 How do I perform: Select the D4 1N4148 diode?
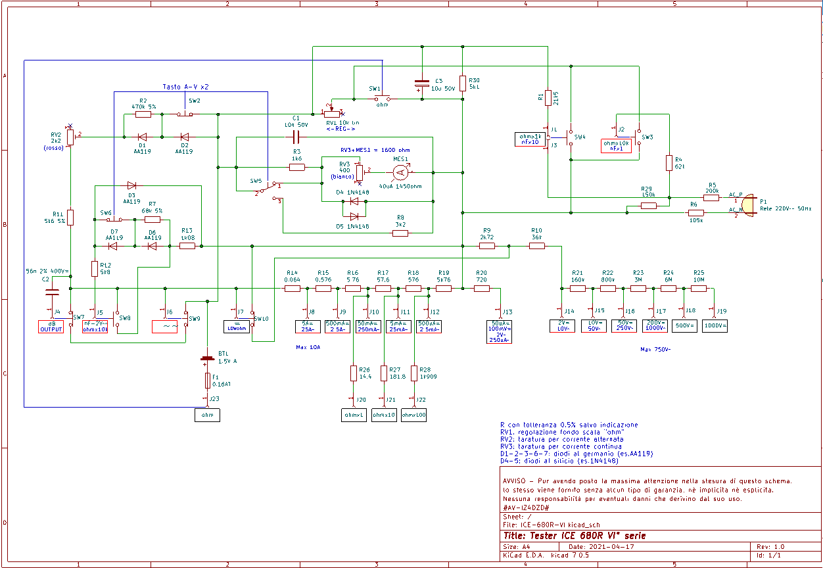coord(354,201)
